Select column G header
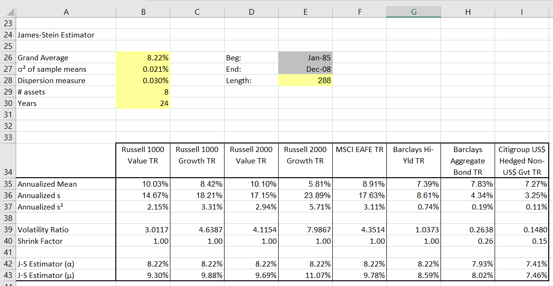Screen dimensions: 553x286 click(413, 10)
